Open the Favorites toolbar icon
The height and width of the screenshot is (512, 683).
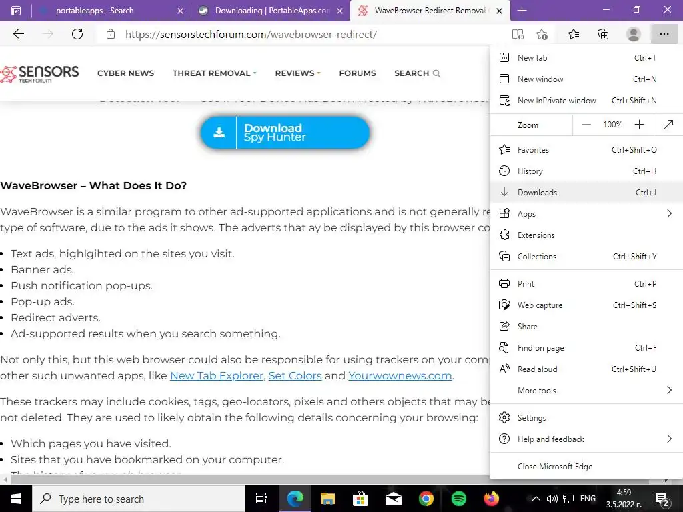tap(574, 34)
